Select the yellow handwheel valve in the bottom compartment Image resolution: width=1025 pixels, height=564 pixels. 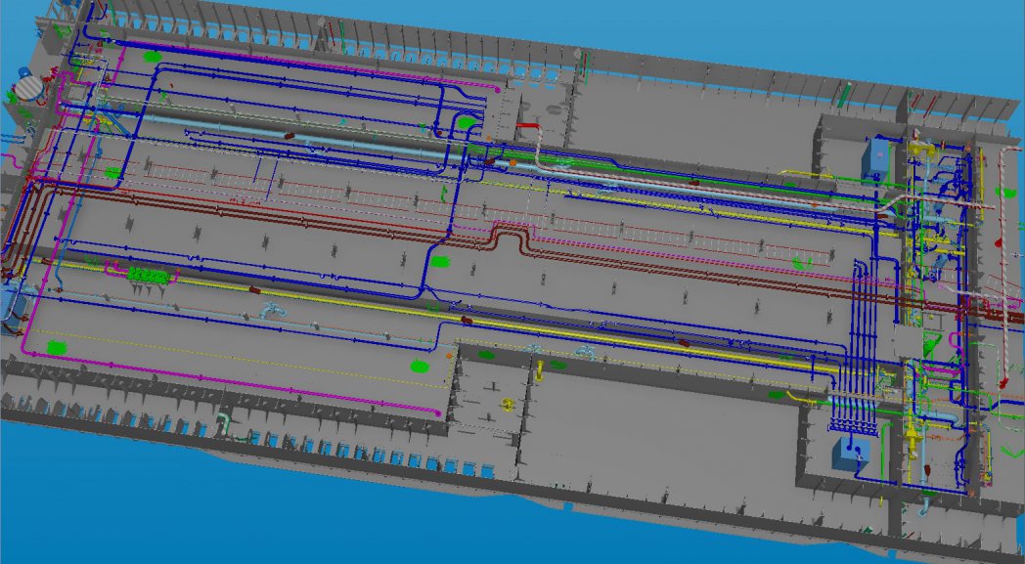[508, 406]
